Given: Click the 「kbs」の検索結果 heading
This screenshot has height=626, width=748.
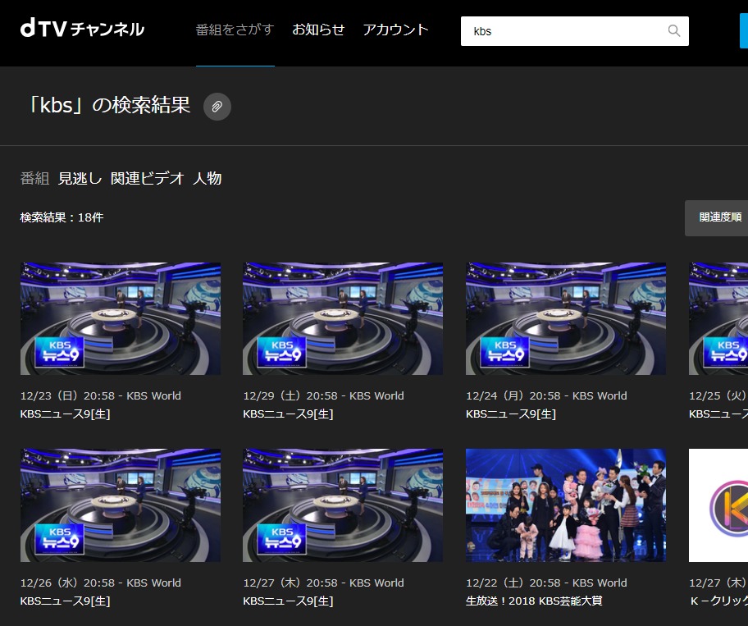Looking at the screenshot, I should click(x=109, y=106).
